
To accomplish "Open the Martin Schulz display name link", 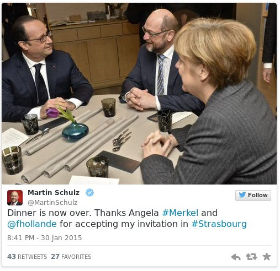I will click(54, 193).
